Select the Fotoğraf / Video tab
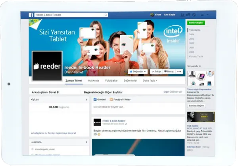The image size is (238, 166). (120, 99)
